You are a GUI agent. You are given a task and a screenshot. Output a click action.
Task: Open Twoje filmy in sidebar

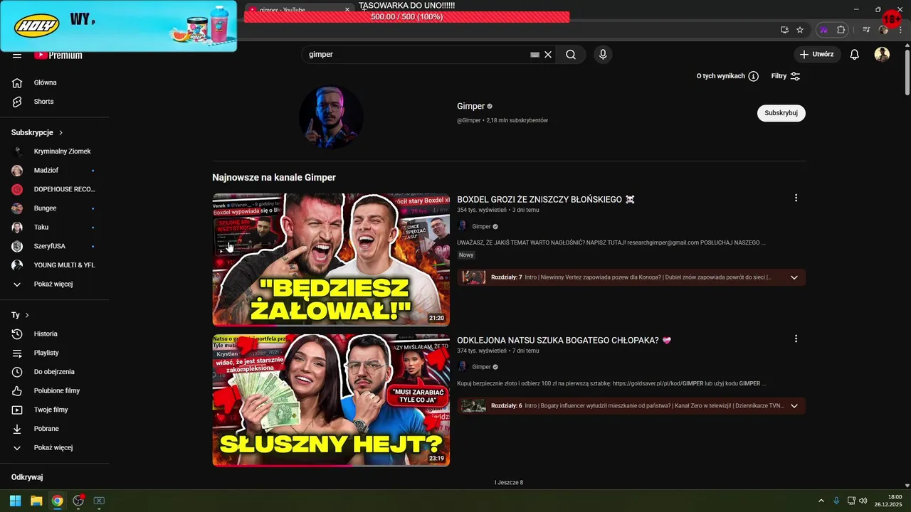click(54, 410)
